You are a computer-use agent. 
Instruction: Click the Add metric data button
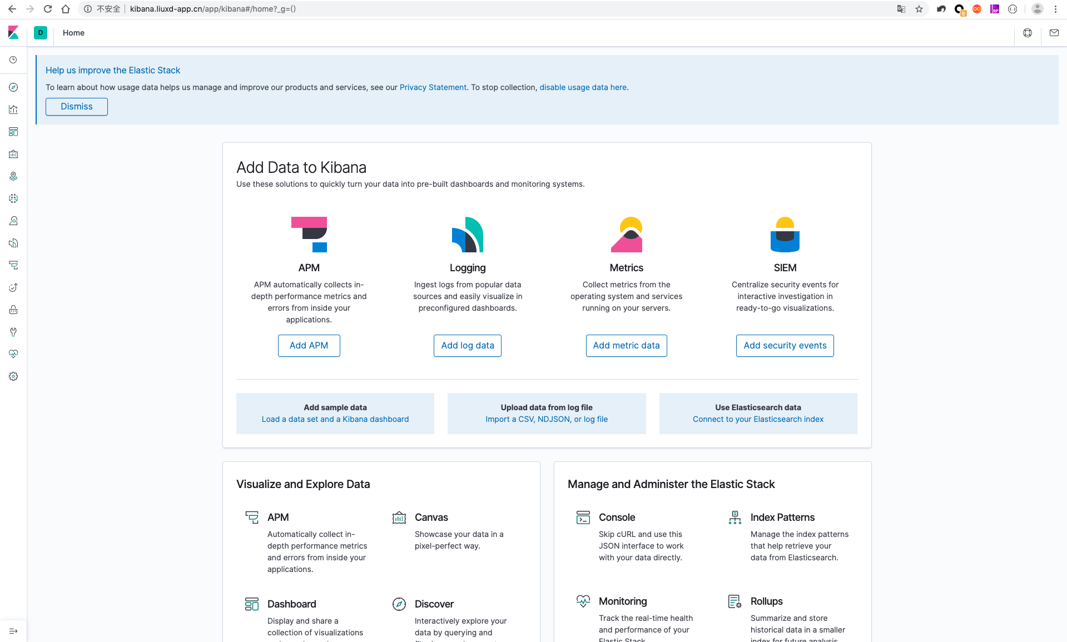click(627, 346)
